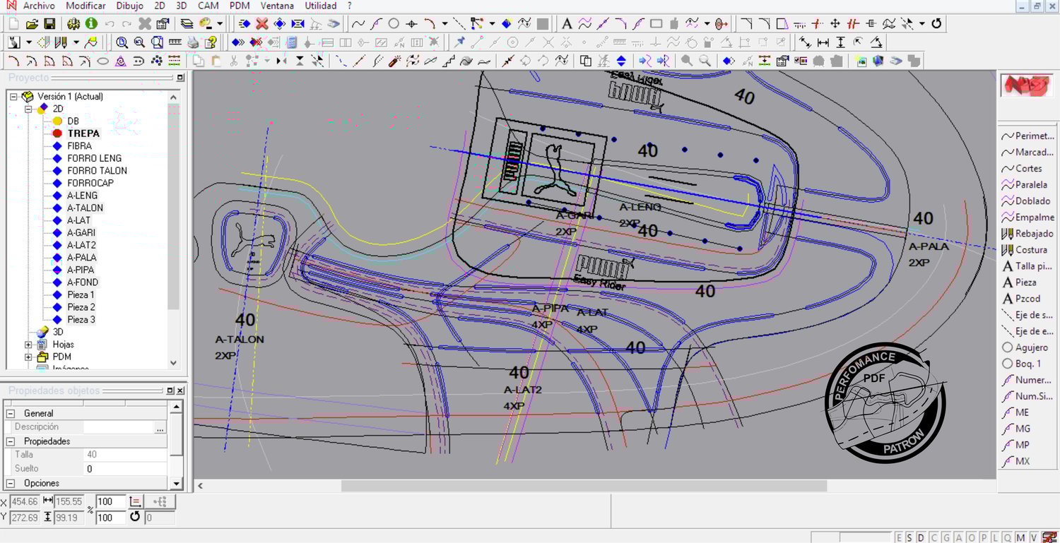Viewport: 1060px width, 543px height.
Task: Click the blue up-down arrows icon
Action: 621,61
